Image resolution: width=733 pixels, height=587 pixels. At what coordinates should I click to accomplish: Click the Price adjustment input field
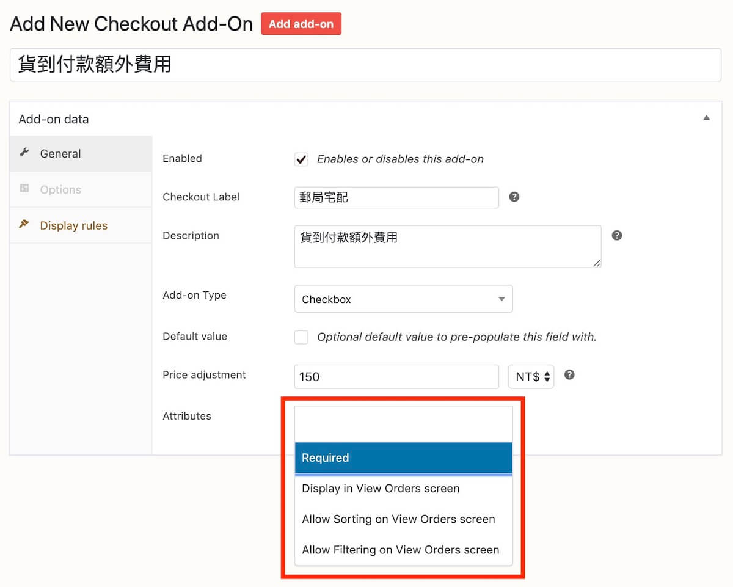click(x=396, y=377)
